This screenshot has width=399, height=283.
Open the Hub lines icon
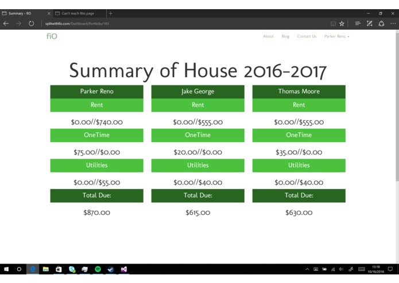(358, 23)
